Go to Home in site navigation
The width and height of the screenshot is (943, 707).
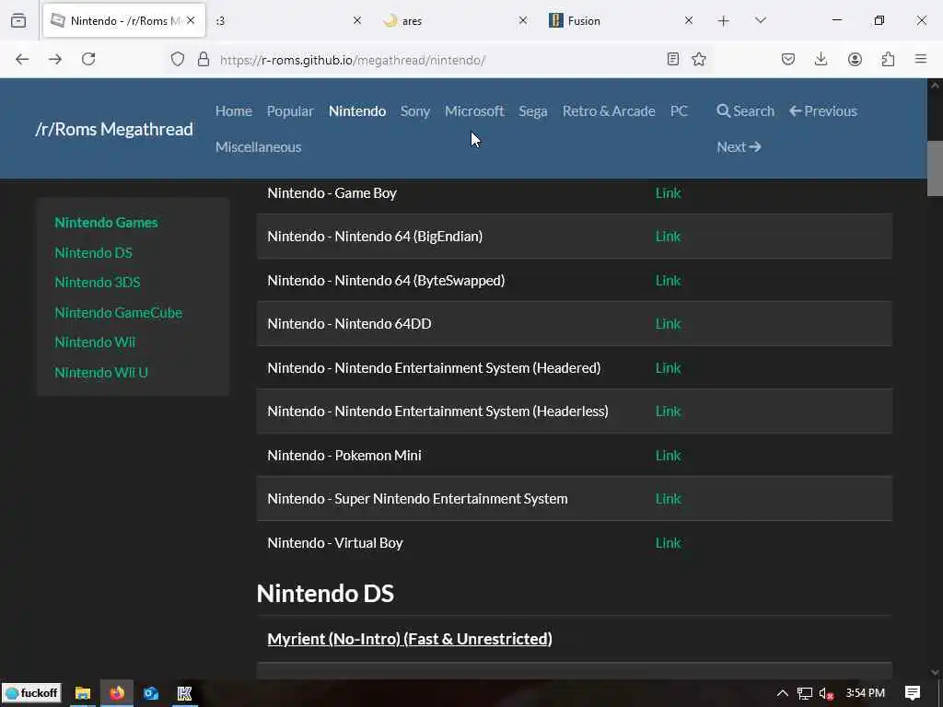coord(233,111)
